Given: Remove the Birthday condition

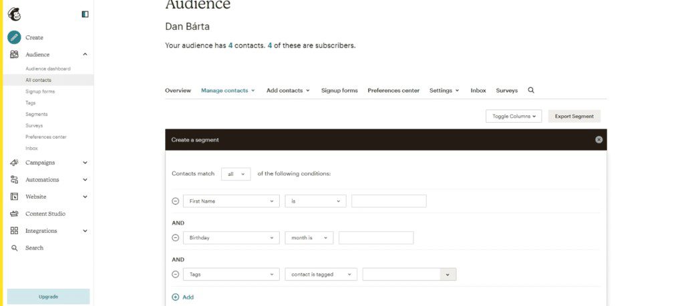Looking at the screenshot, I should [x=176, y=237].
